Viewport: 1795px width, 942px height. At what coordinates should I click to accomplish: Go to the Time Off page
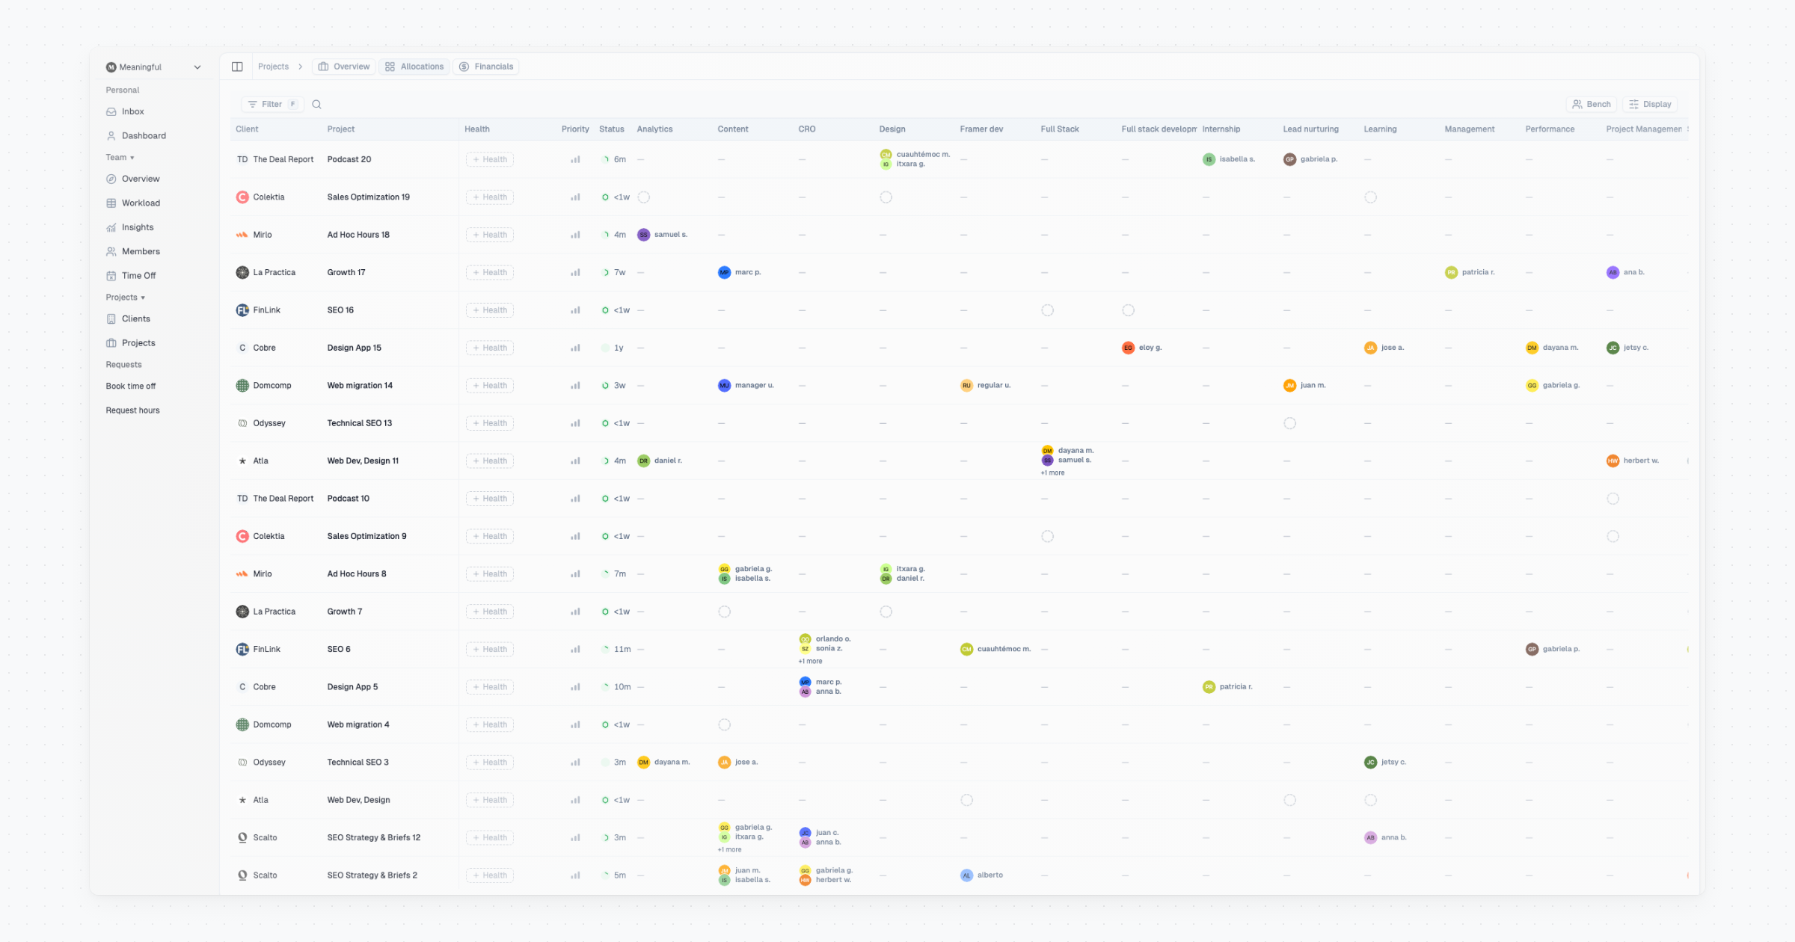(138, 276)
